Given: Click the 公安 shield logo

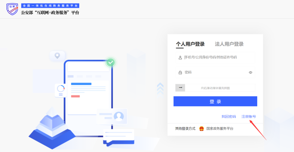Looking at the screenshot, I should [12, 9].
